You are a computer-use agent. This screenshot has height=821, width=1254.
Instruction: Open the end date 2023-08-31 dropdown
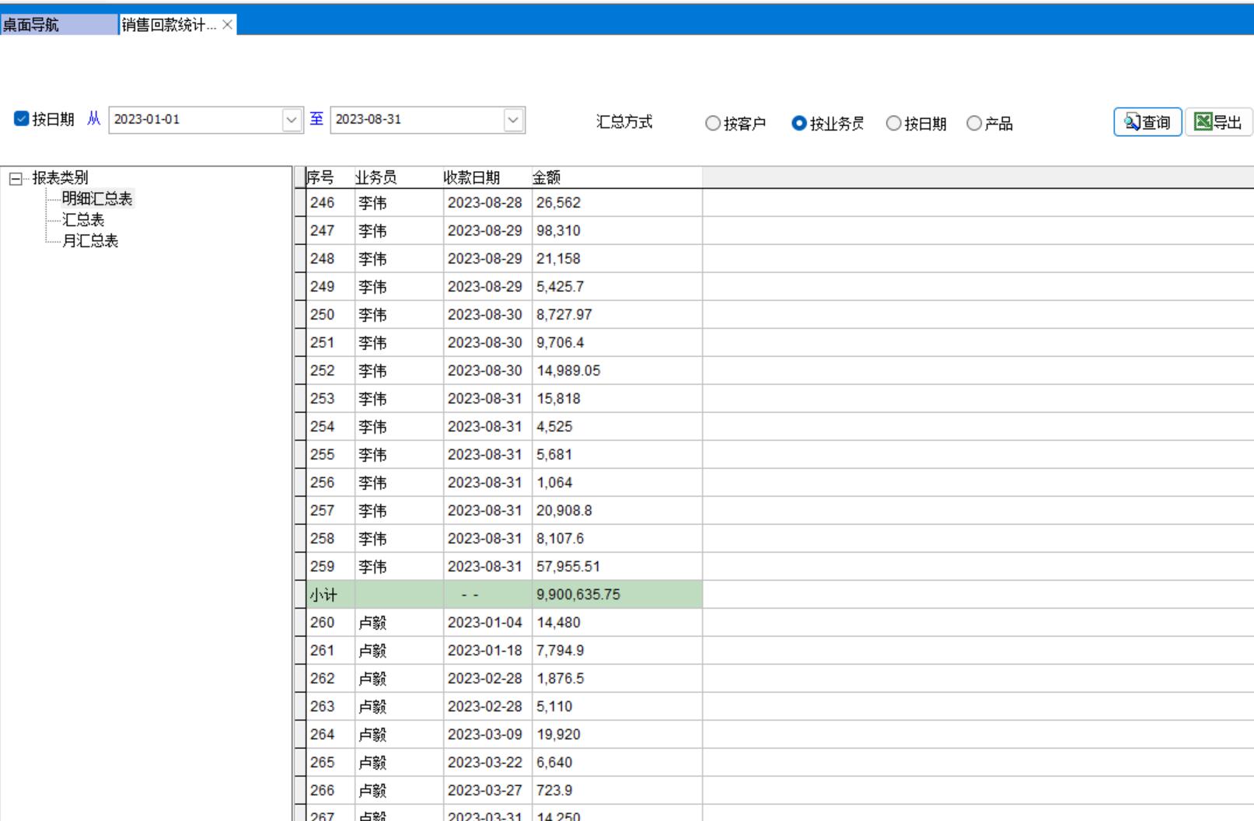coord(513,120)
